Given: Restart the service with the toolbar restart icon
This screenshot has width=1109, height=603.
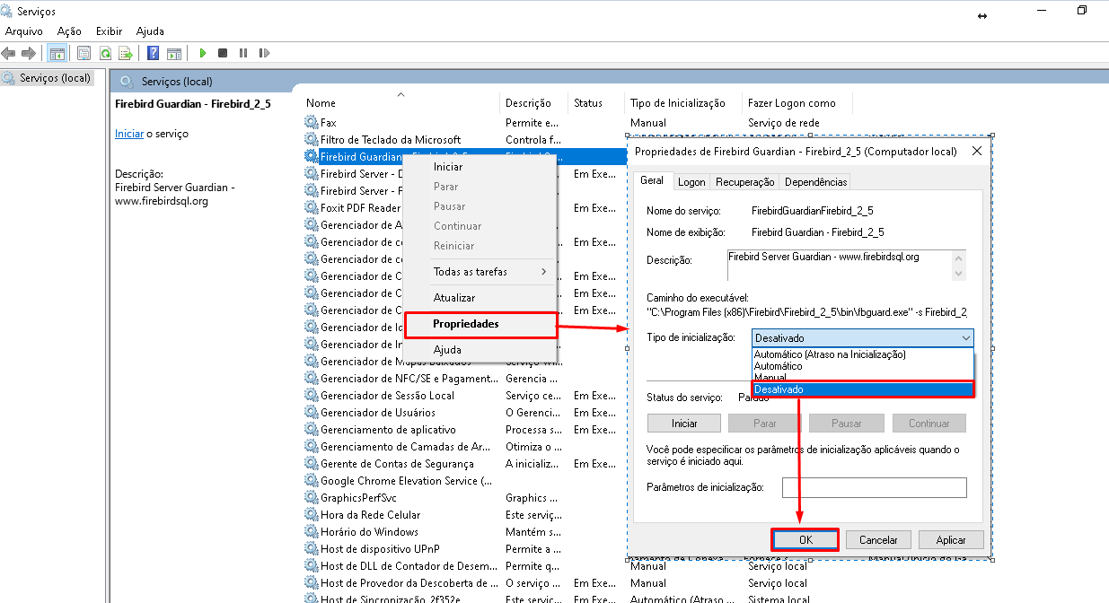Looking at the screenshot, I should coord(264,53).
